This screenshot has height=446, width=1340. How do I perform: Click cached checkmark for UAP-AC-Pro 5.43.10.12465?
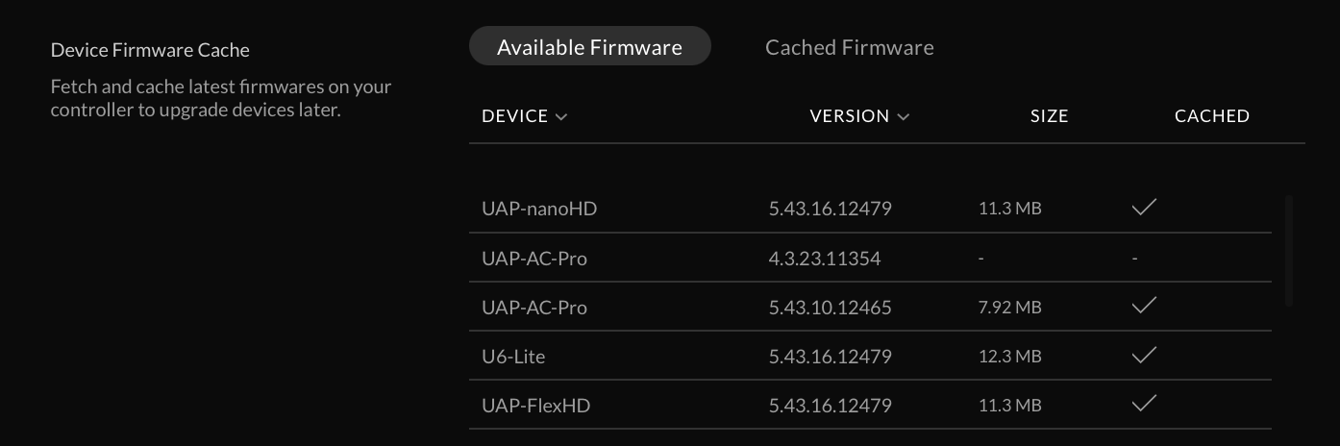pos(1143,307)
